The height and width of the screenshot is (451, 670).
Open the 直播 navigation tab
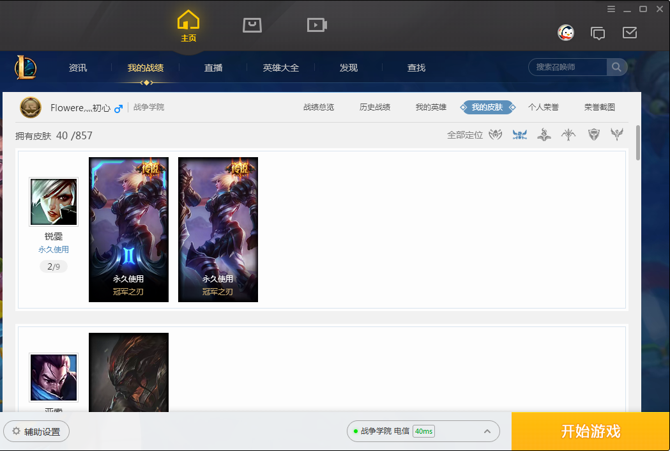point(213,68)
